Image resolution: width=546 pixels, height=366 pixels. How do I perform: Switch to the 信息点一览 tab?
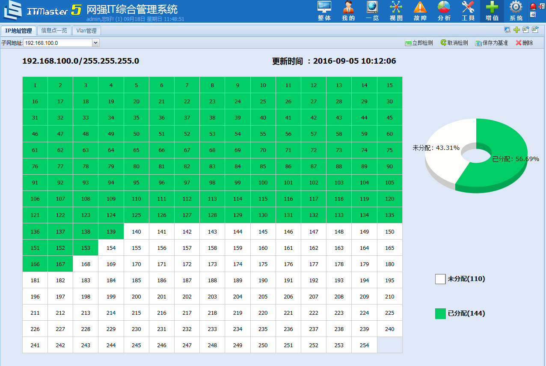[54, 31]
